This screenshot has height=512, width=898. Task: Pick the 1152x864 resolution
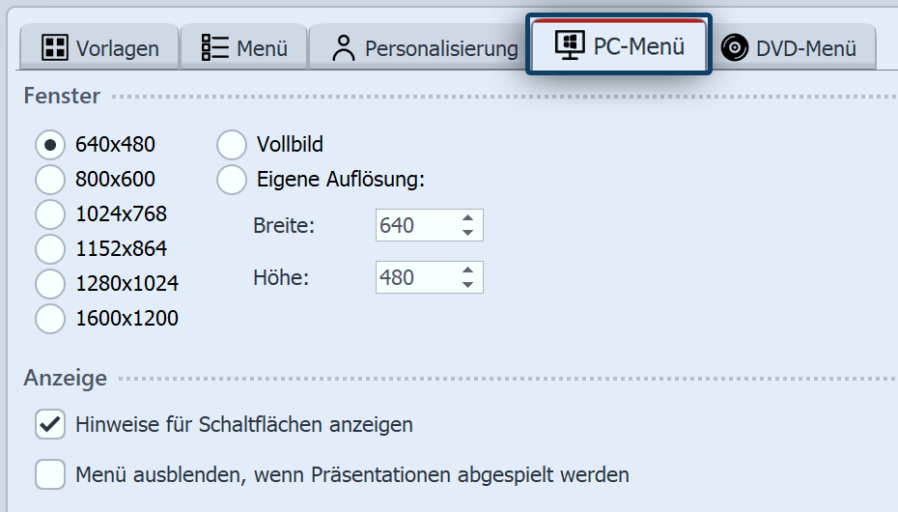point(50,248)
